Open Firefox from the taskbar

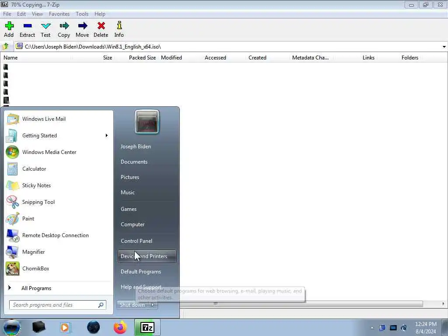120,327
